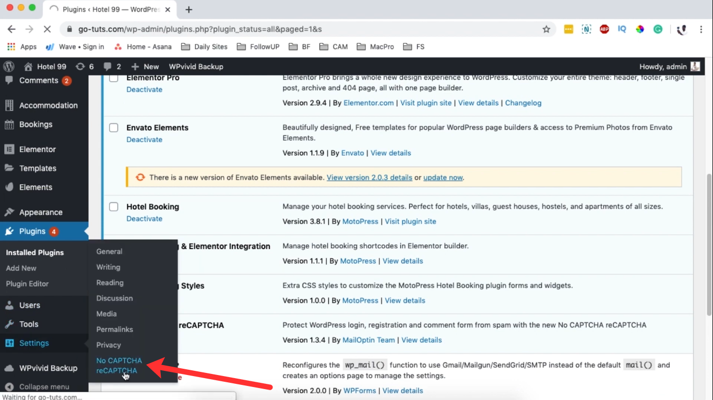
Task: Select the Envato Elements plugin checkbox
Action: (113, 128)
